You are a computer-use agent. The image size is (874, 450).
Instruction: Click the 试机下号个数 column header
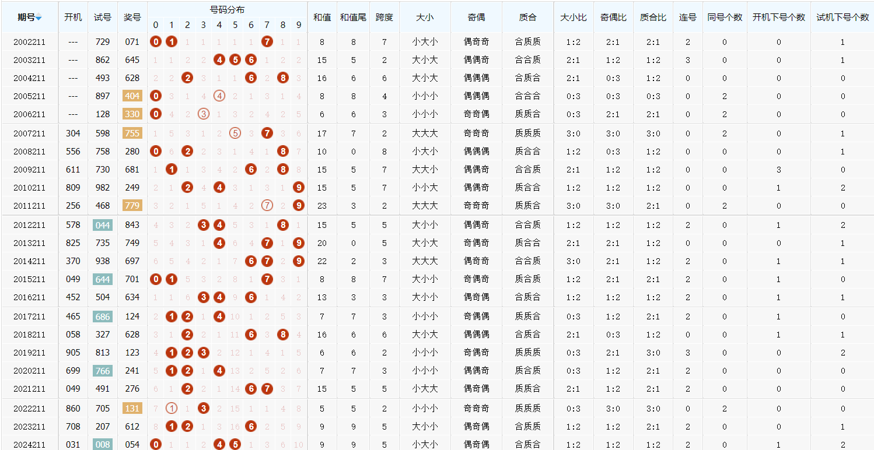click(842, 17)
